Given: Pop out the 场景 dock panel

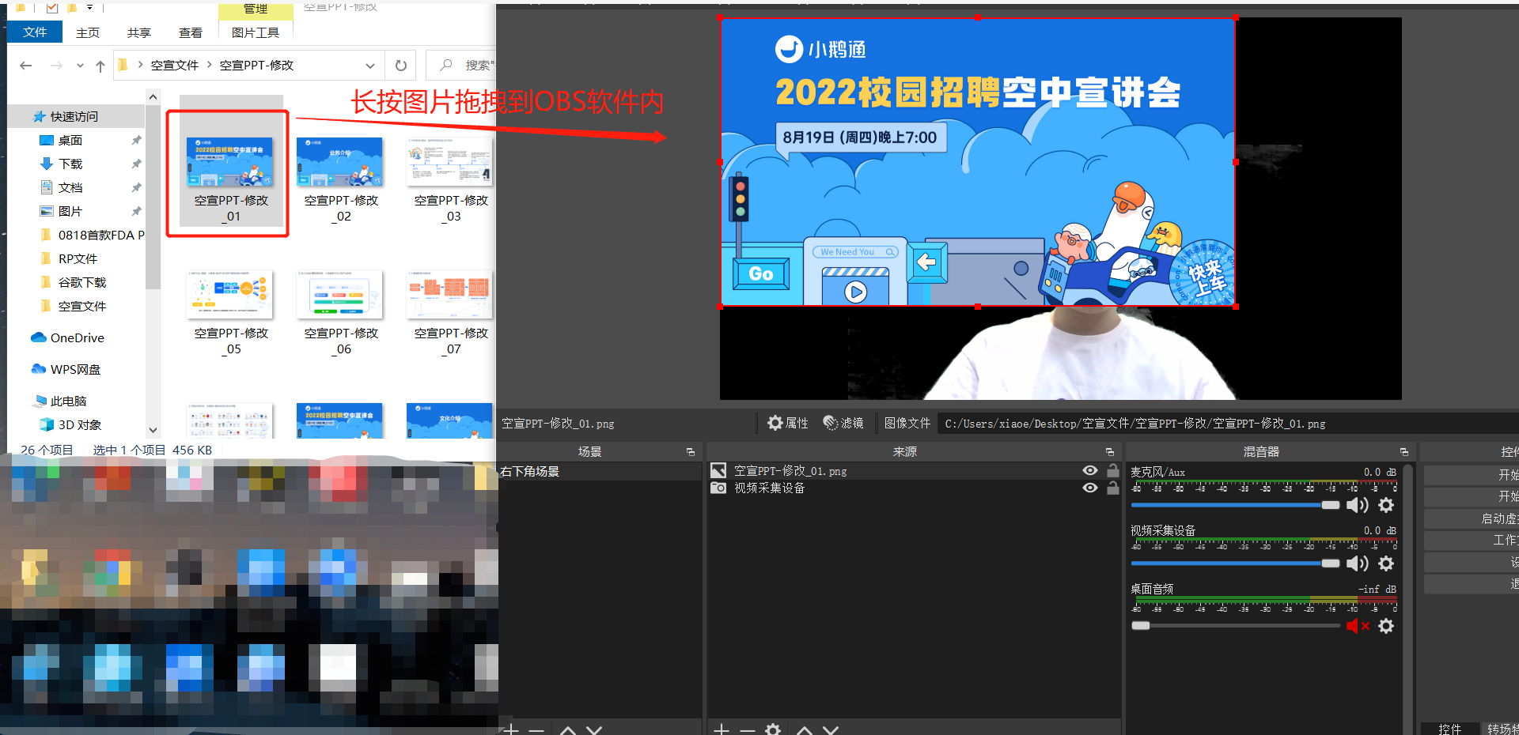Looking at the screenshot, I should tap(691, 452).
